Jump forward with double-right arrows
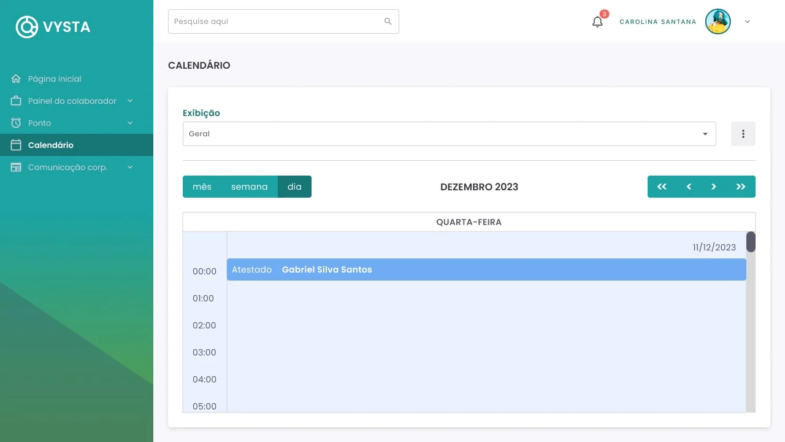This screenshot has height=442, width=785. point(741,187)
